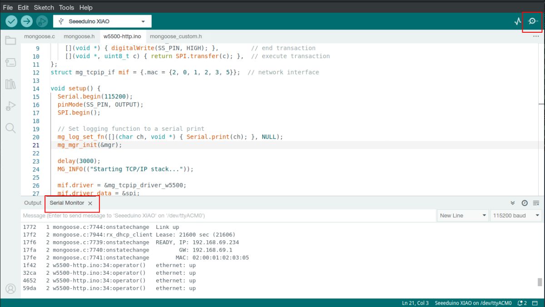545x307 pixels.
Task: Toggle timestamp display clock icon
Action: pyautogui.click(x=525, y=203)
